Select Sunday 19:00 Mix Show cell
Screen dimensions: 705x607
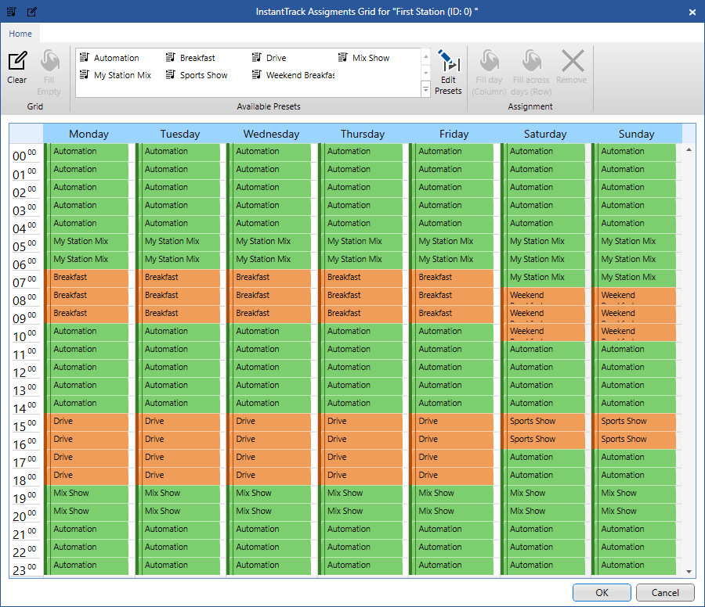pyautogui.click(x=634, y=494)
